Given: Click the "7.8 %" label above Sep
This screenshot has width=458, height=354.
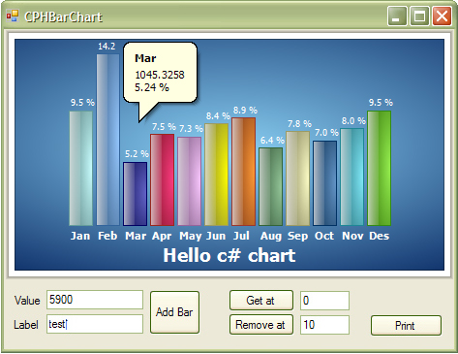Looking at the screenshot, I should pyautogui.click(x=299, y=124).
